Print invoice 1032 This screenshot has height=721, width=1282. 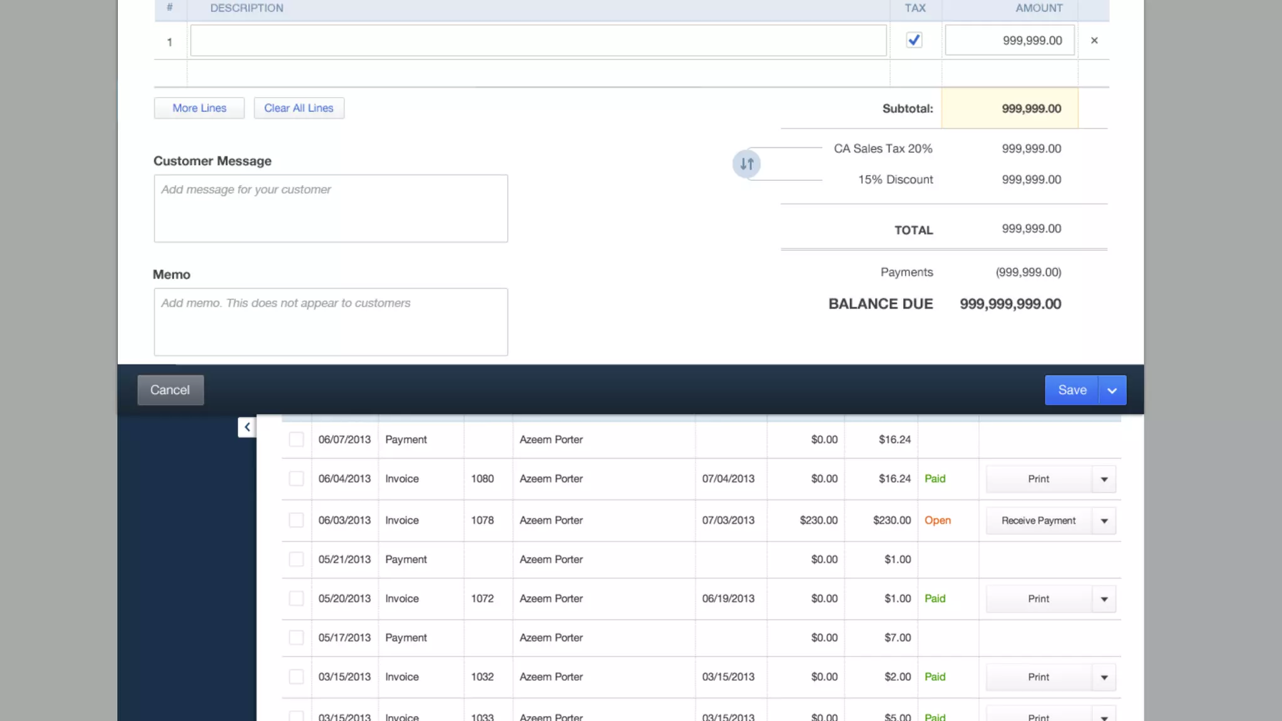tap(1038, 677)
